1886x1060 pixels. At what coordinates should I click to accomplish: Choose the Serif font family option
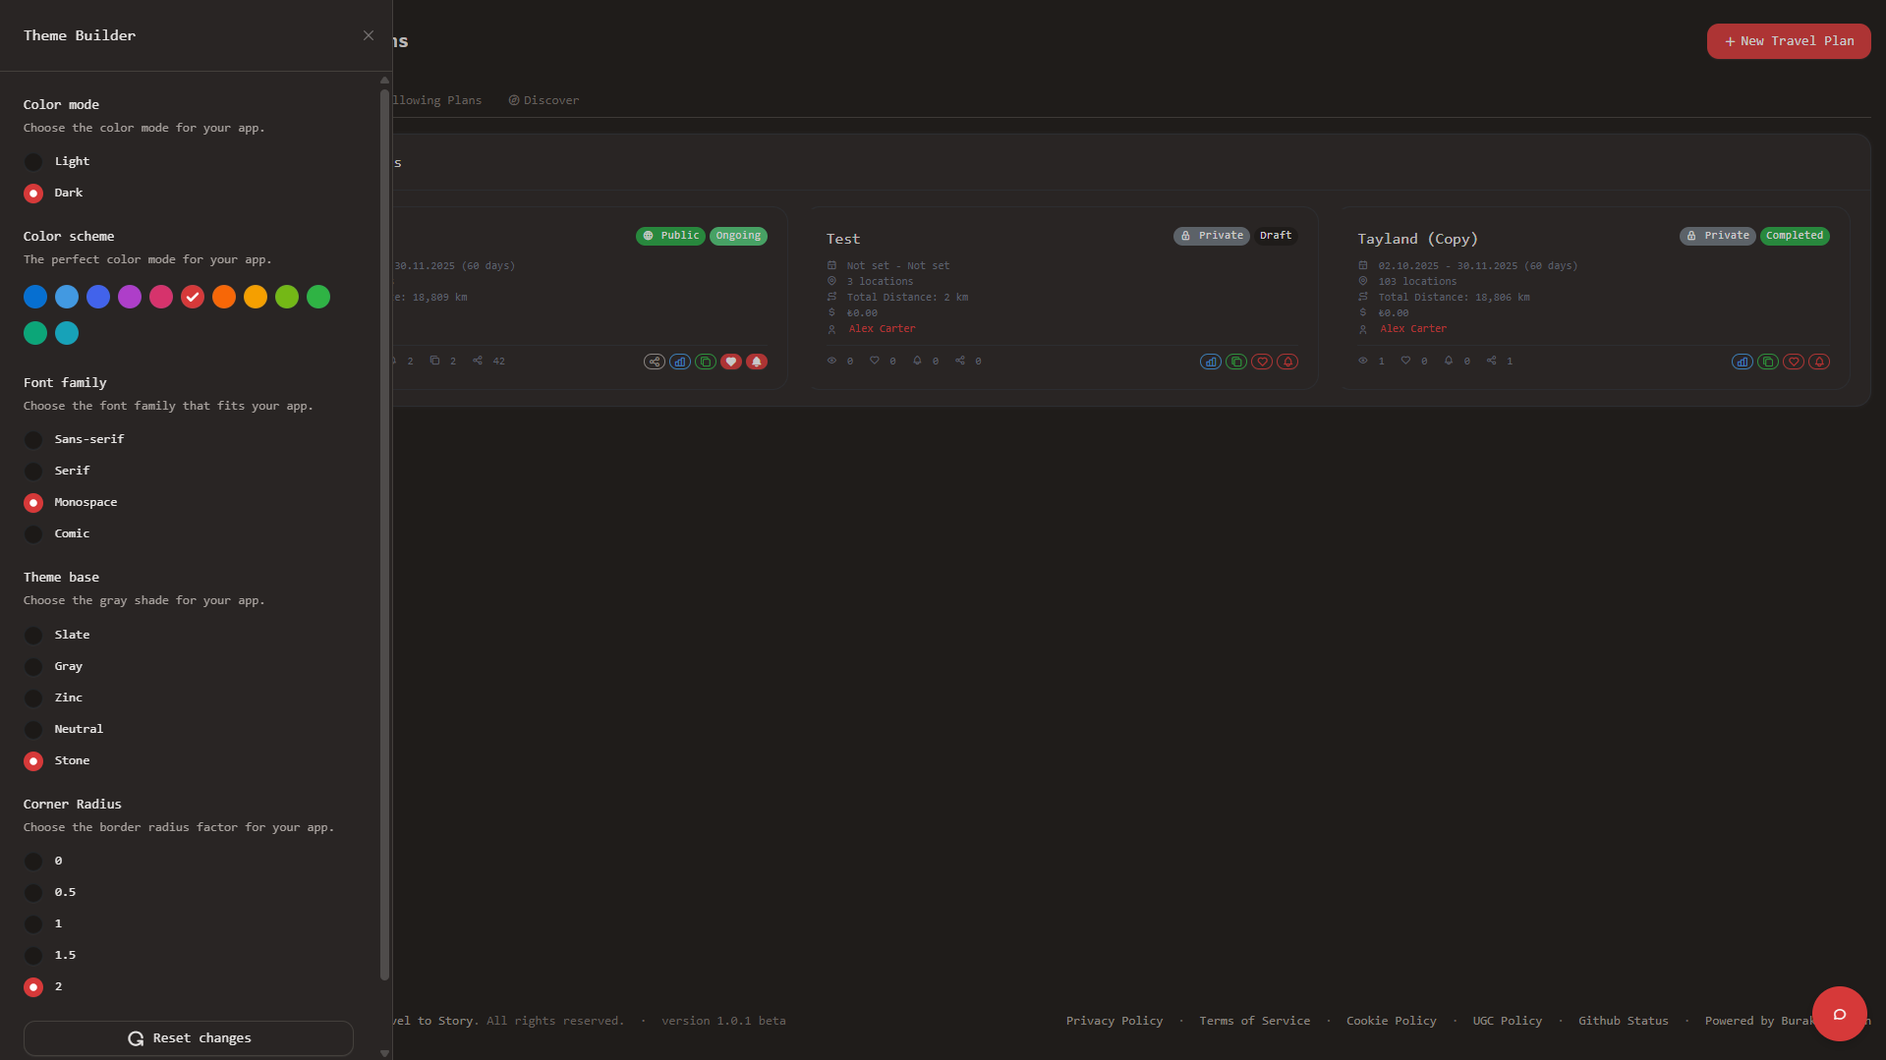33,472
